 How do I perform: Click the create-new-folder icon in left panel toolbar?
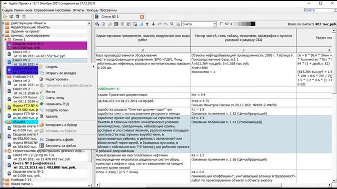coord(5,16)
